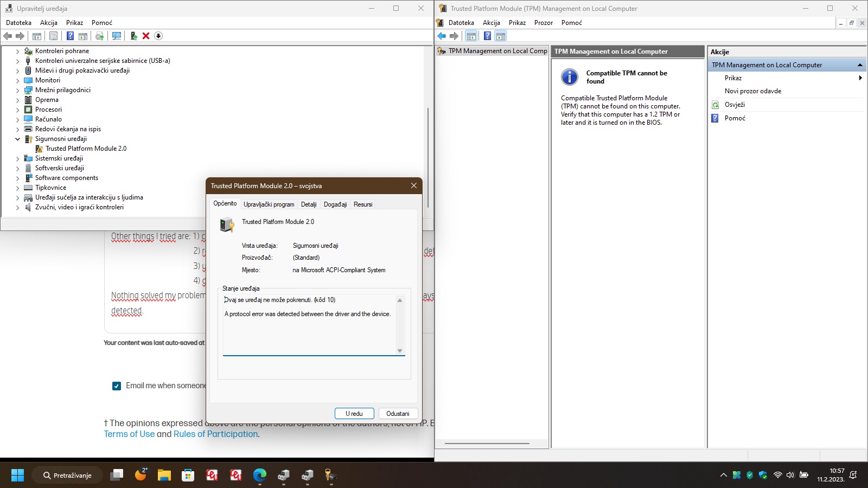Click the Properties icon in Device Manager toolbar
Image resolution: width=868 pixels, height=488 pixels.
[x=53, y=36]
